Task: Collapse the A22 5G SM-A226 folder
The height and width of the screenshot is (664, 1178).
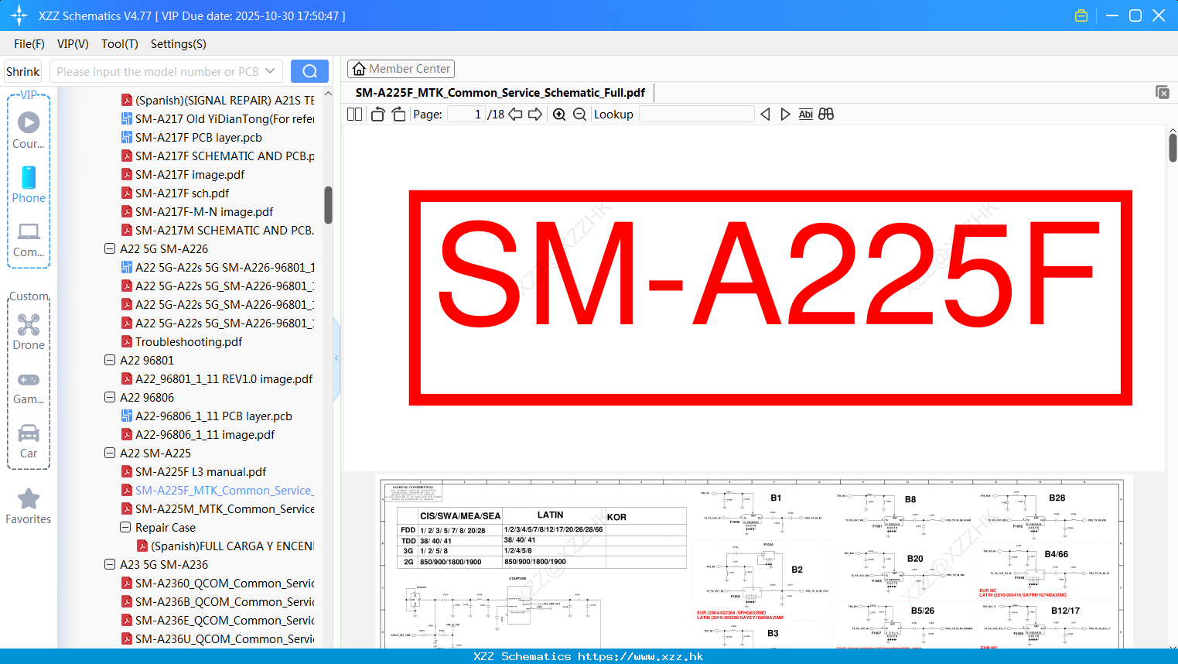Action: [x=110, y=249]
